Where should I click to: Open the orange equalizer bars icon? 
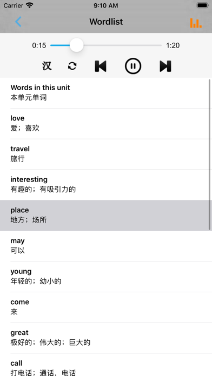(x=196, y=23)
